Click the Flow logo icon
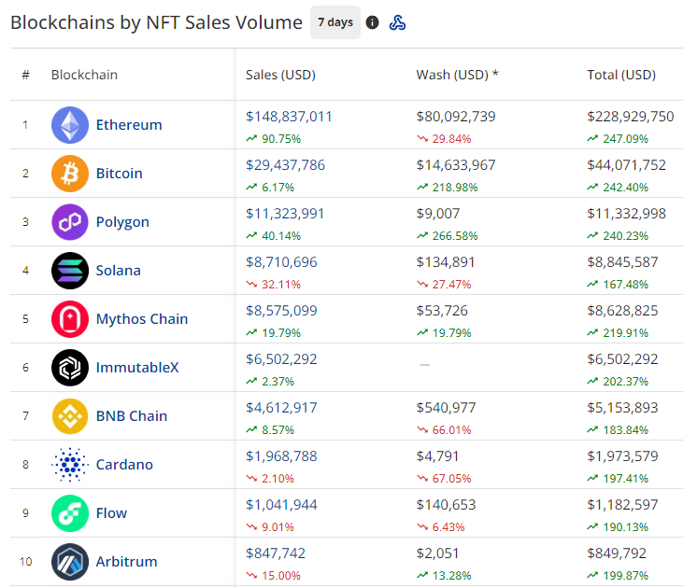Viewport: 683px width, 588px height. tap(70, 513)
